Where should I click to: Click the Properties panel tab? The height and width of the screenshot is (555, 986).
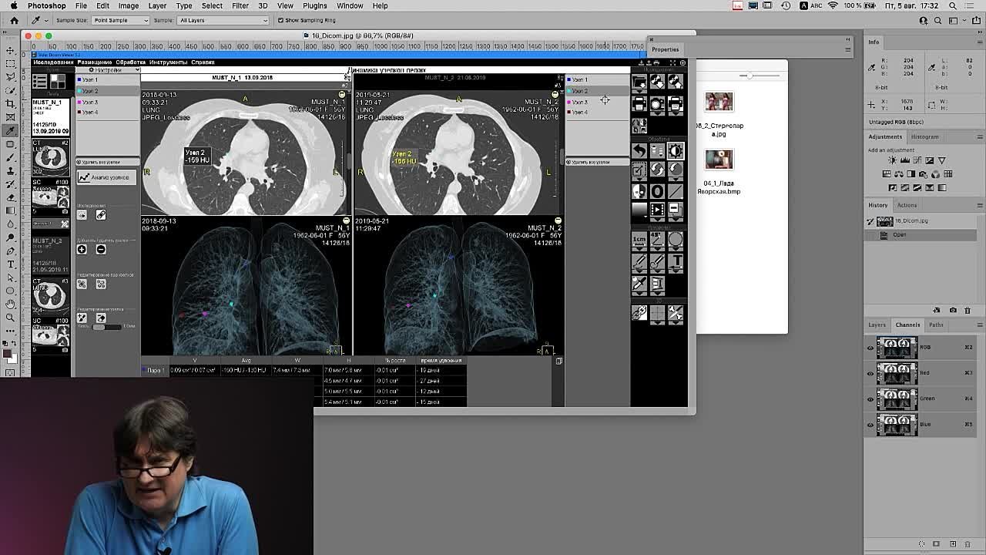665,49
